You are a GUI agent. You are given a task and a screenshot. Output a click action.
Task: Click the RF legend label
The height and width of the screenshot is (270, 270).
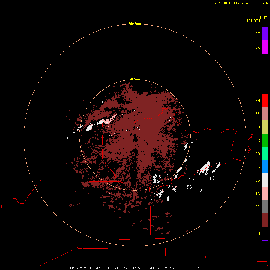pos(257,34)
